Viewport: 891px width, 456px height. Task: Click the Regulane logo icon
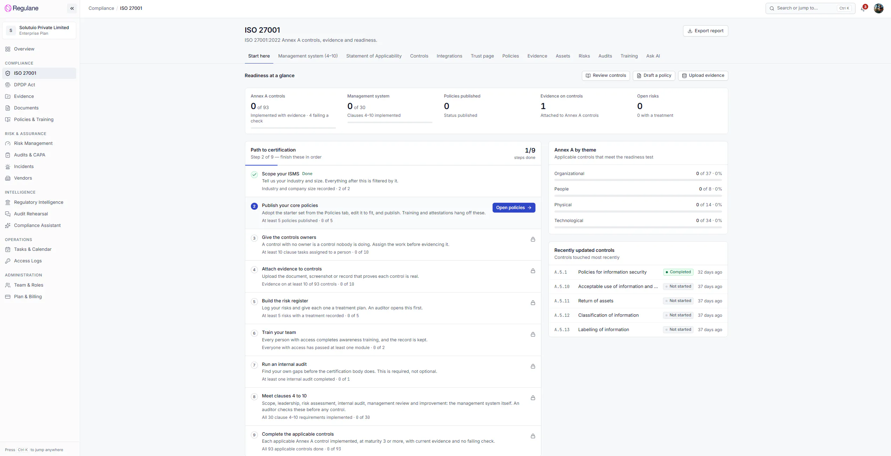(x=8, y=8)
